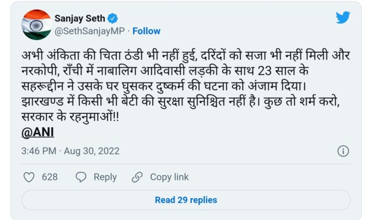Click the Twitter bird logo
Image resolution: width=371 pixels, height=220 pixels.
pos(343,18)
